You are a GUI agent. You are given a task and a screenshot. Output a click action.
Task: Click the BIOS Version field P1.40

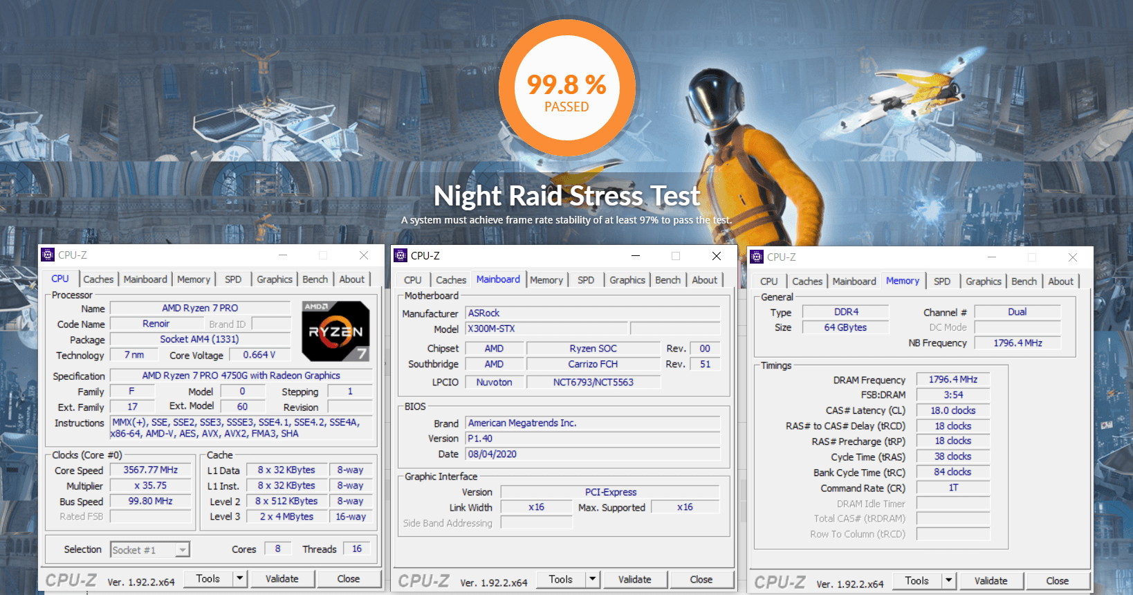click(593, 439)
